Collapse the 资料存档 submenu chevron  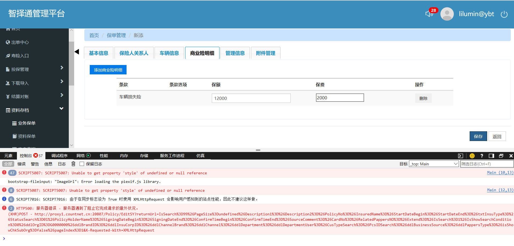tap(62, 108)
